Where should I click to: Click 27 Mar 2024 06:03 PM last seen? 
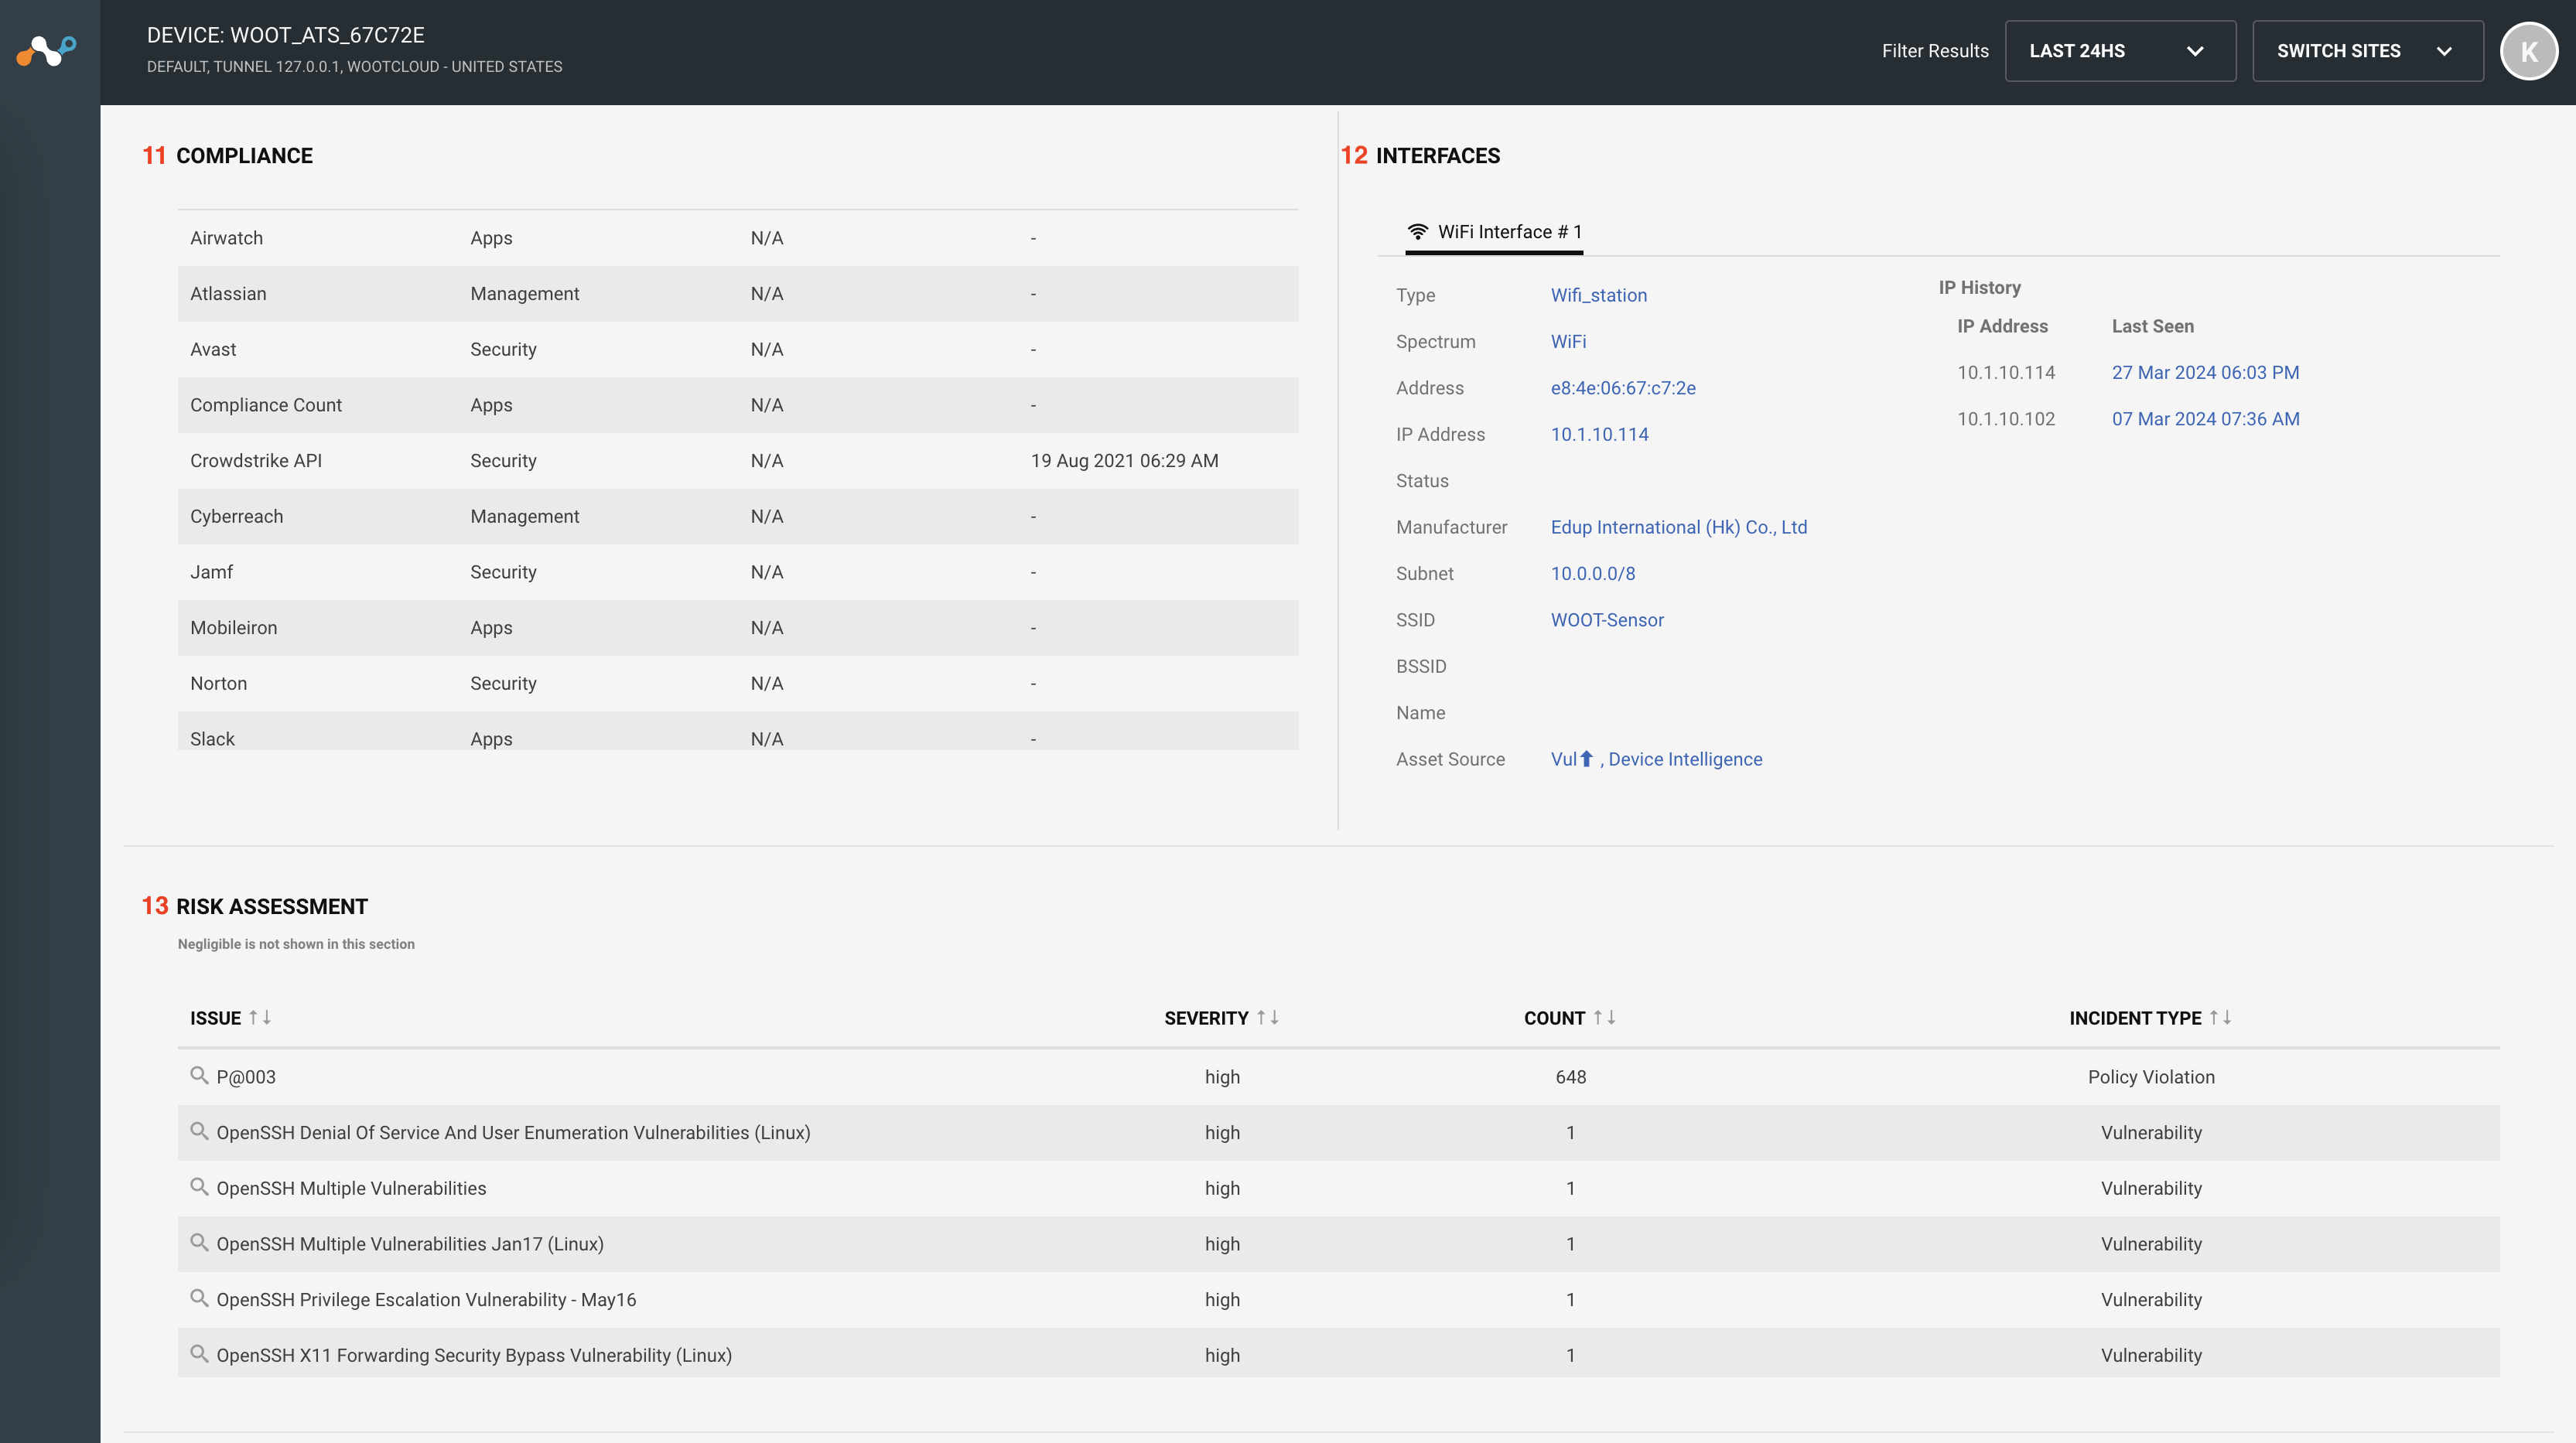tap(2205, 372)
